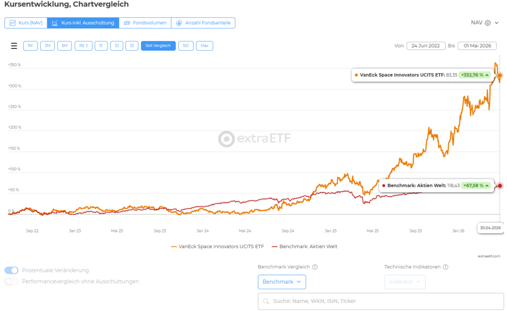Open the chart hamburger menu
Image resolution: width=507 pixels, height=311 pixels.
(14, 46)
